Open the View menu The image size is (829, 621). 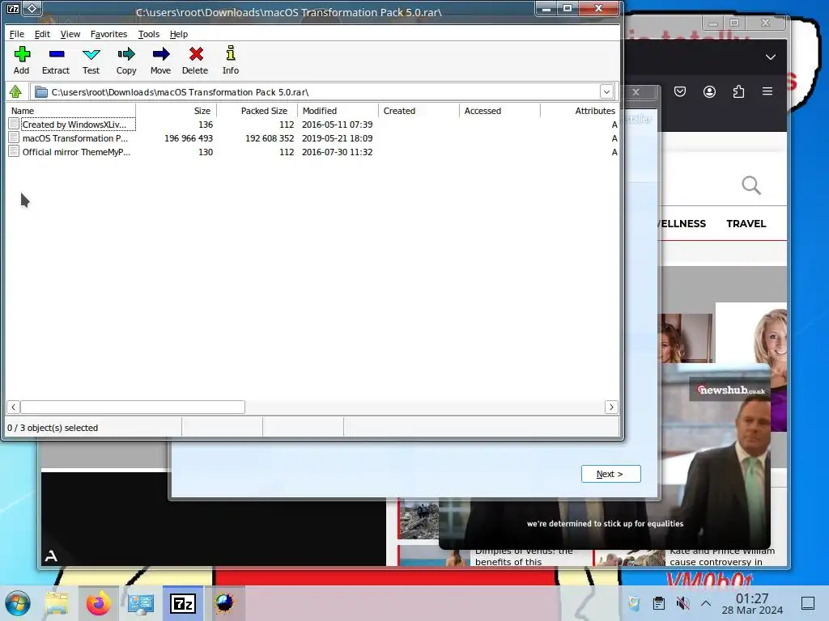tap(70, 34)
